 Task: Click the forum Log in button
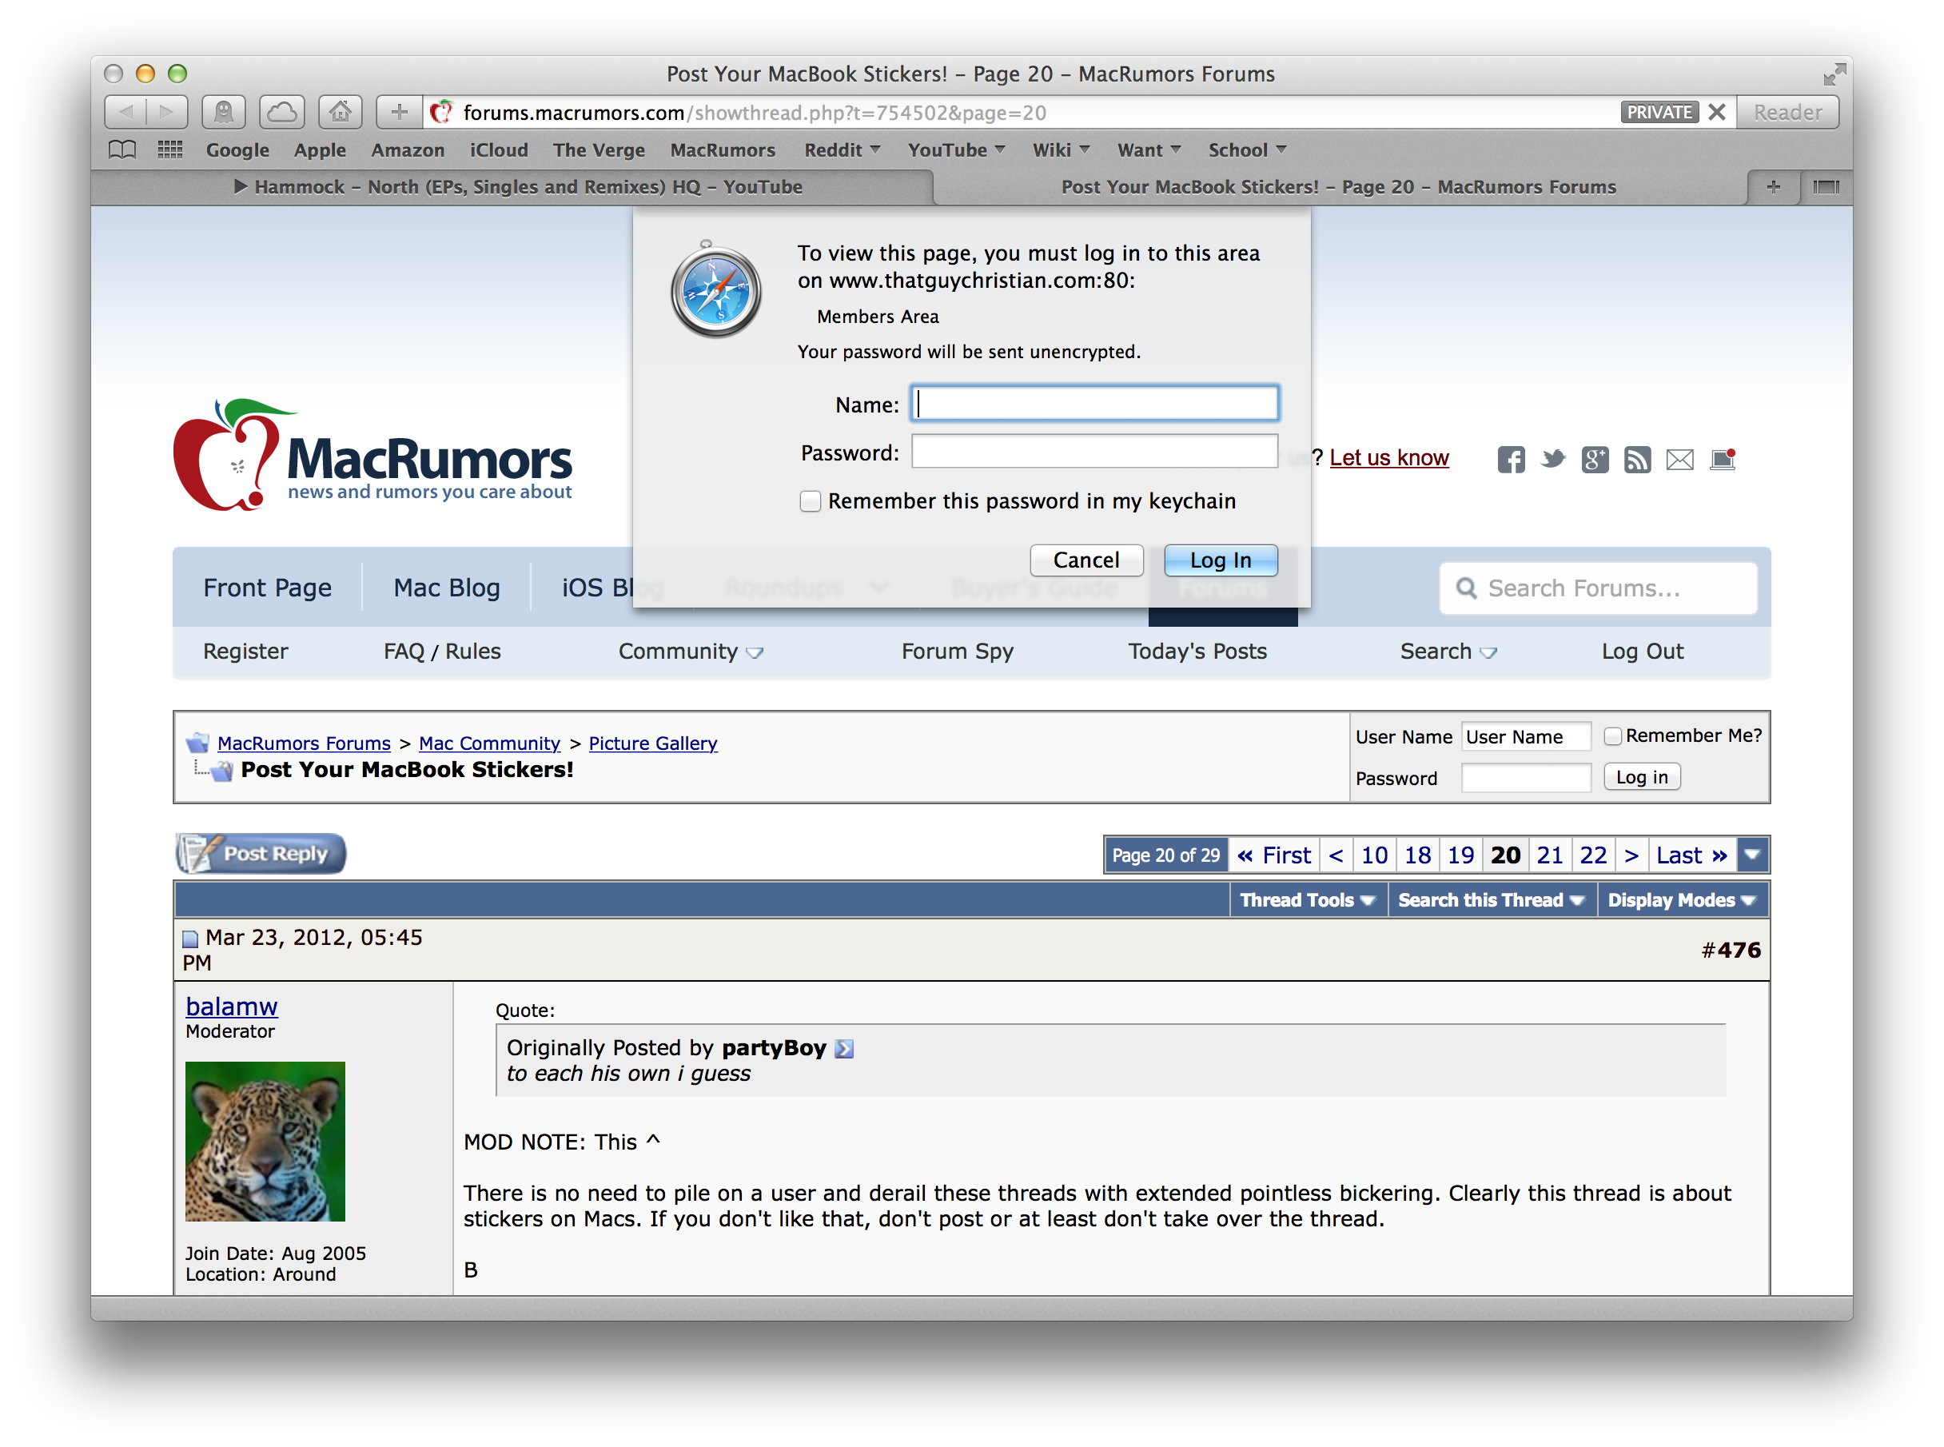coord(1641,777)
